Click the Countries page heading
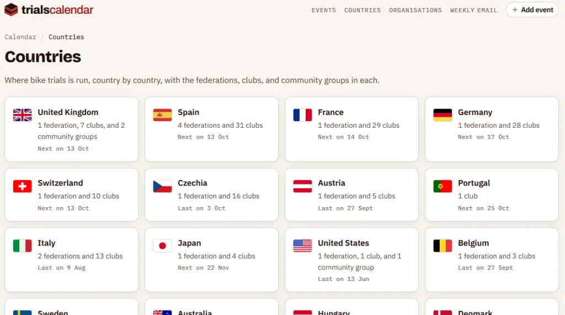The width and height of the screenshot is (565, 315). click(x=43, y=57)
